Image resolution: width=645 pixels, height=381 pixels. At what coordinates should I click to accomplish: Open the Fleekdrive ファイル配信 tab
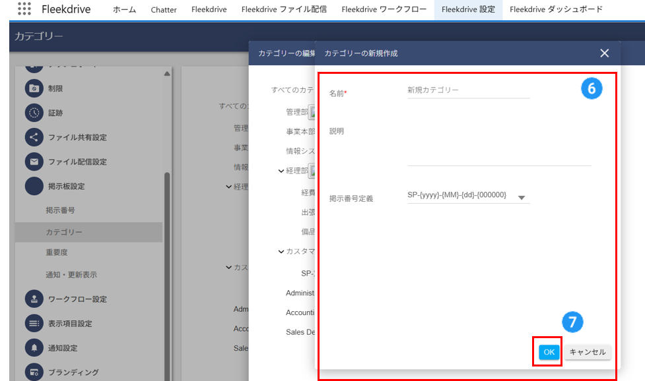pos(284,9)
